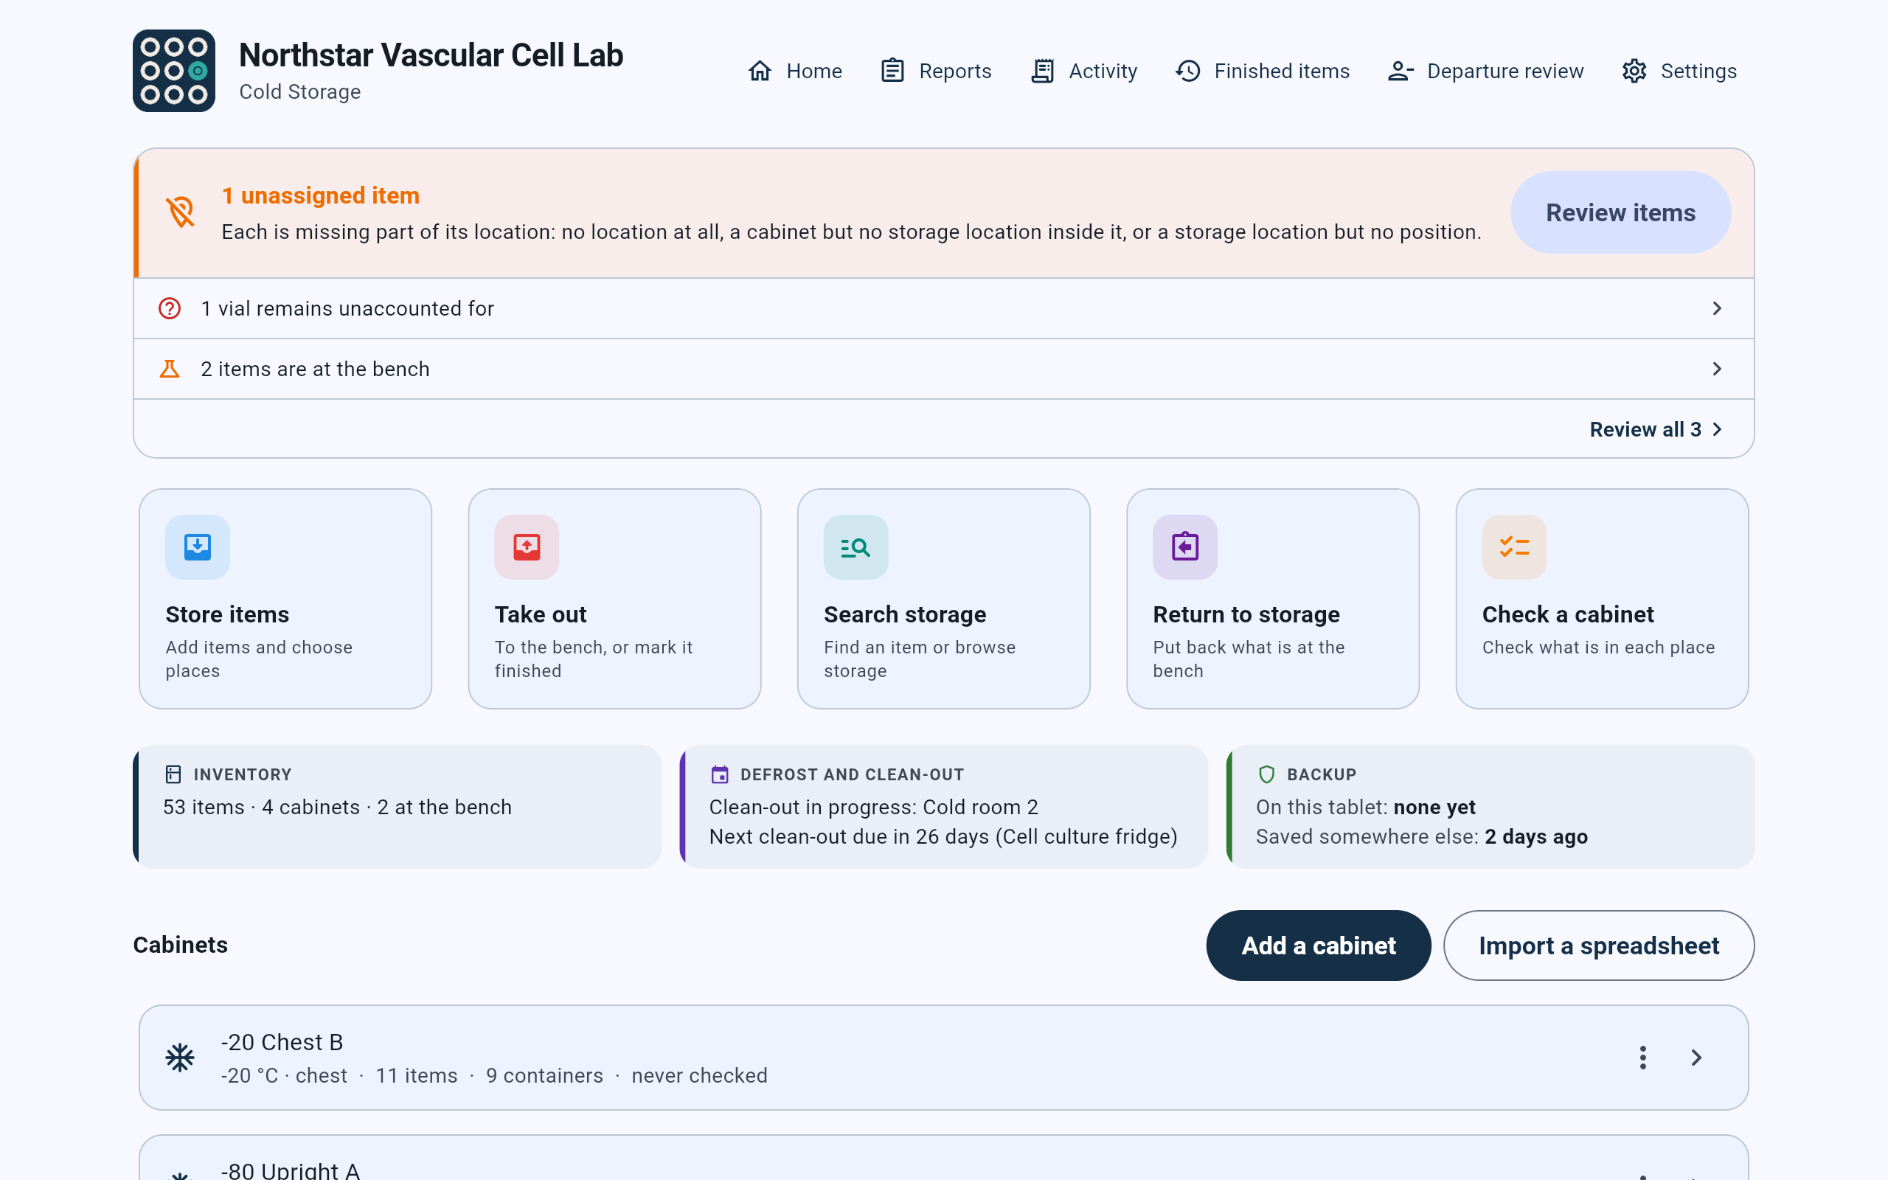Click the Reports clipboard icon
This screenshot has height=1180, width=1888.
click(x=892, y=71)
